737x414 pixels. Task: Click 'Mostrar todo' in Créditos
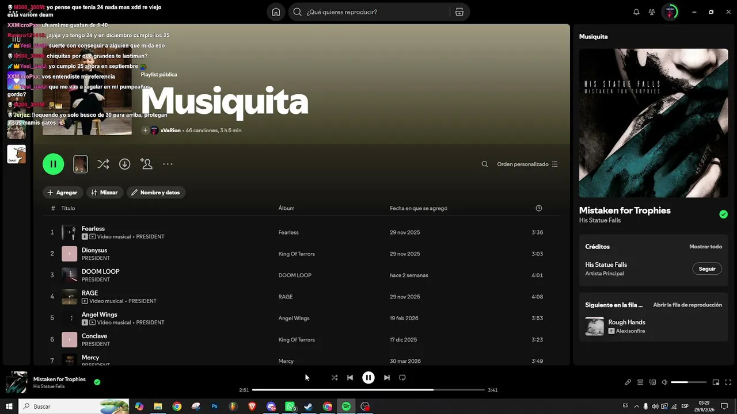tap(705, 247)
